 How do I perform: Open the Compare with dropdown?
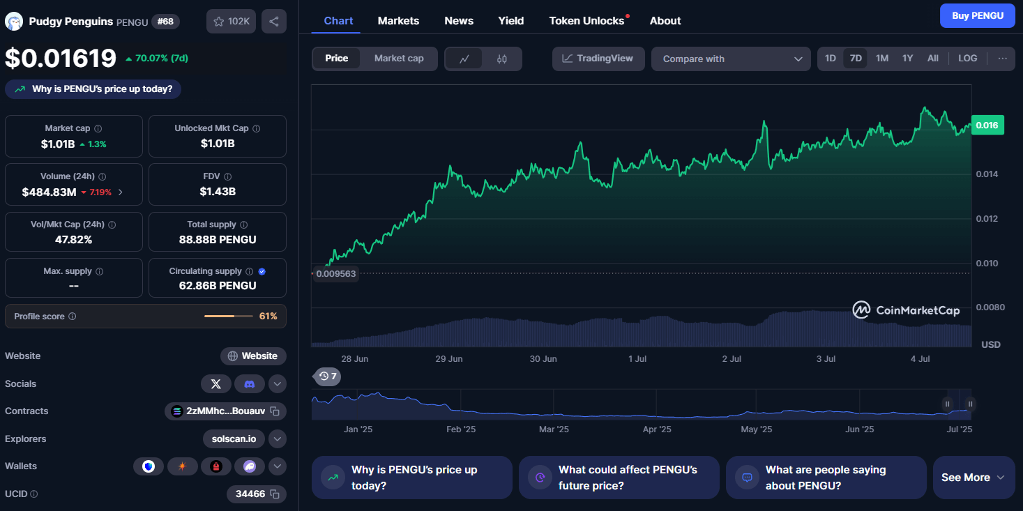(731, 59)
